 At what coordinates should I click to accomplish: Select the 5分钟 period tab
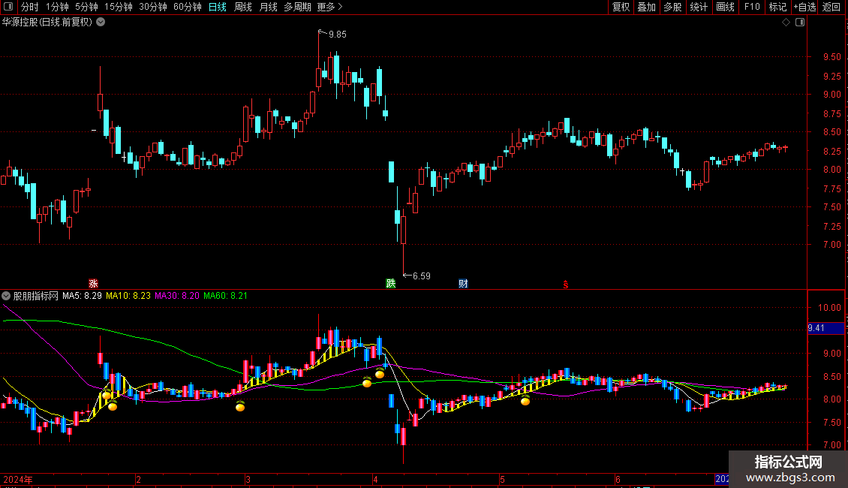point(86,7)
